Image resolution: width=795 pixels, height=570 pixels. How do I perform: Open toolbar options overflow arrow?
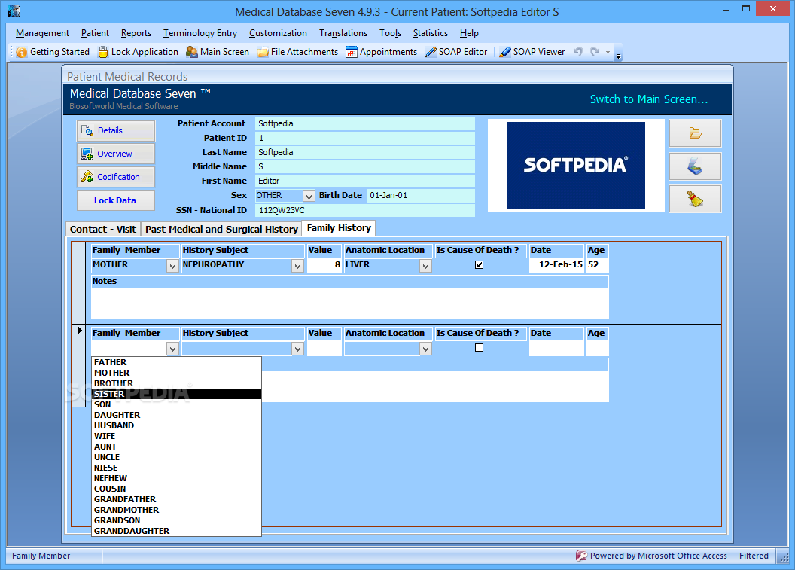(x=618, y=53)
